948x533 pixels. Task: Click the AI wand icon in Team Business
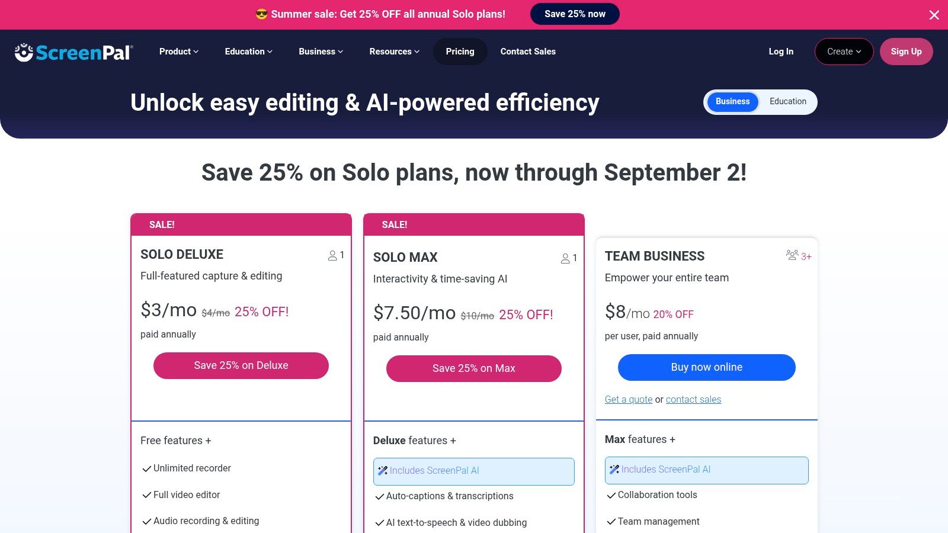pos(614,470)
